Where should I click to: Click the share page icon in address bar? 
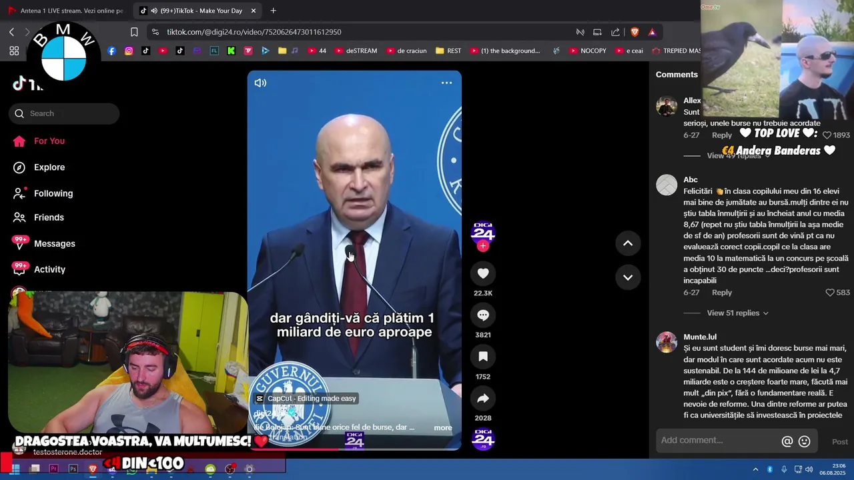[x=615, y=32]
